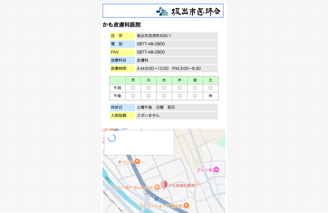Click the 診療科目 label cell
Image resolution: width=328 pixels, height=213 pixels.
(x=123, y=60)
